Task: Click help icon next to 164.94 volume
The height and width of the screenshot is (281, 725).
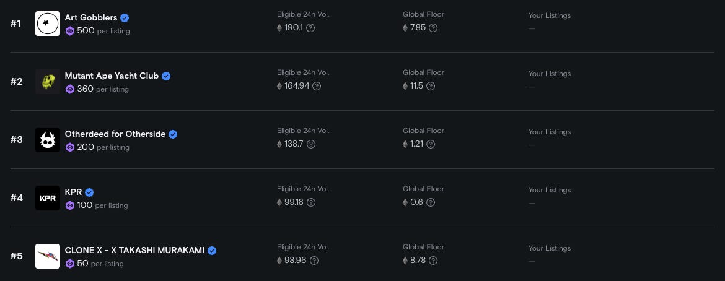Action: [317, 86]
